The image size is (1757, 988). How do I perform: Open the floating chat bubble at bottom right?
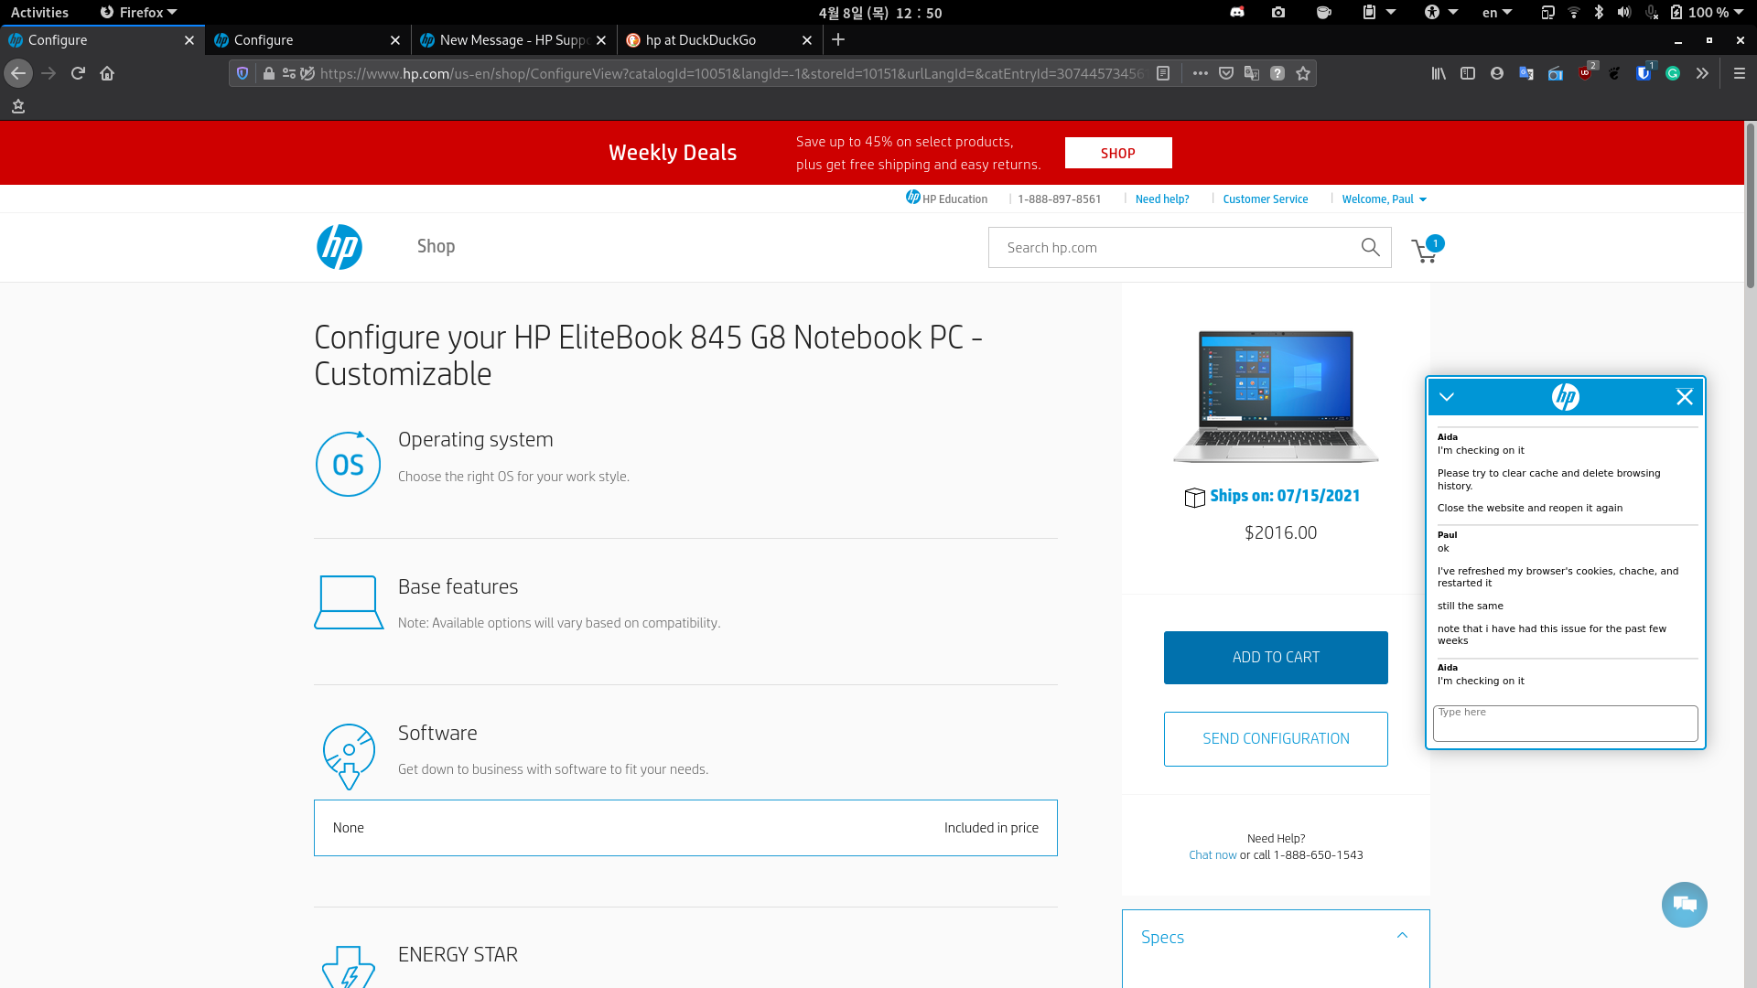(1685, 905)
